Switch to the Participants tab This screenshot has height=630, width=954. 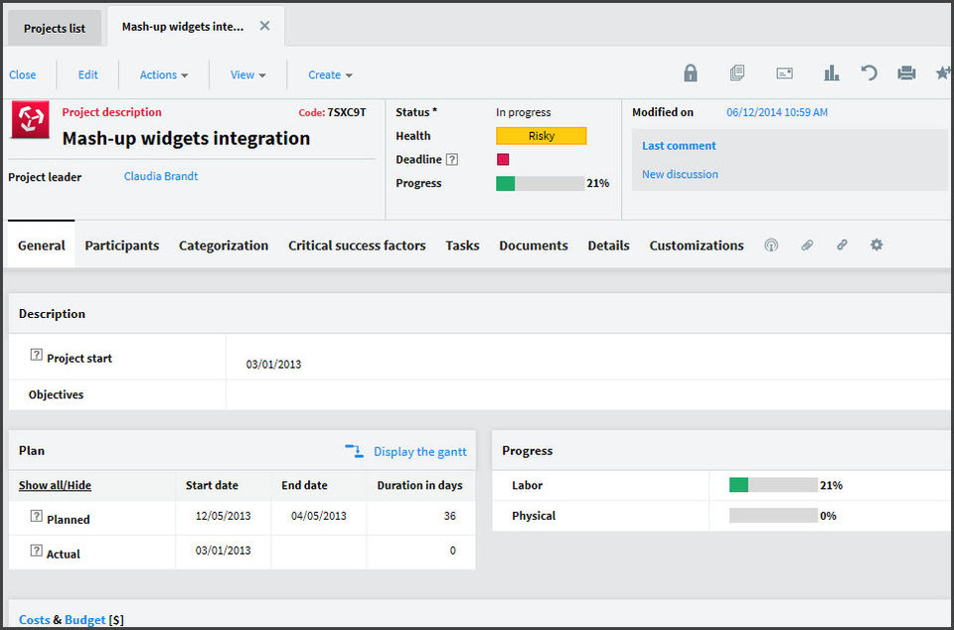[121, 245]
